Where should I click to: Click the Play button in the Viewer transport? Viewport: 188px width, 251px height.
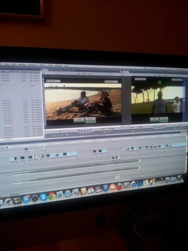coord(85,131)
